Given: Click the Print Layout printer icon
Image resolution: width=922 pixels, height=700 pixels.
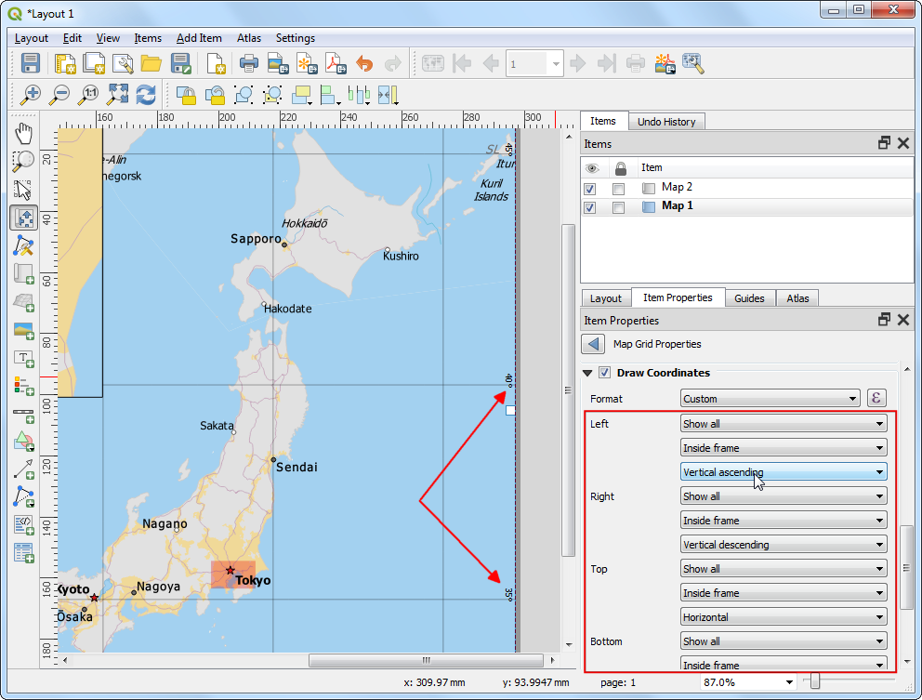Looking at the screenshot, I should click(249, 64).
